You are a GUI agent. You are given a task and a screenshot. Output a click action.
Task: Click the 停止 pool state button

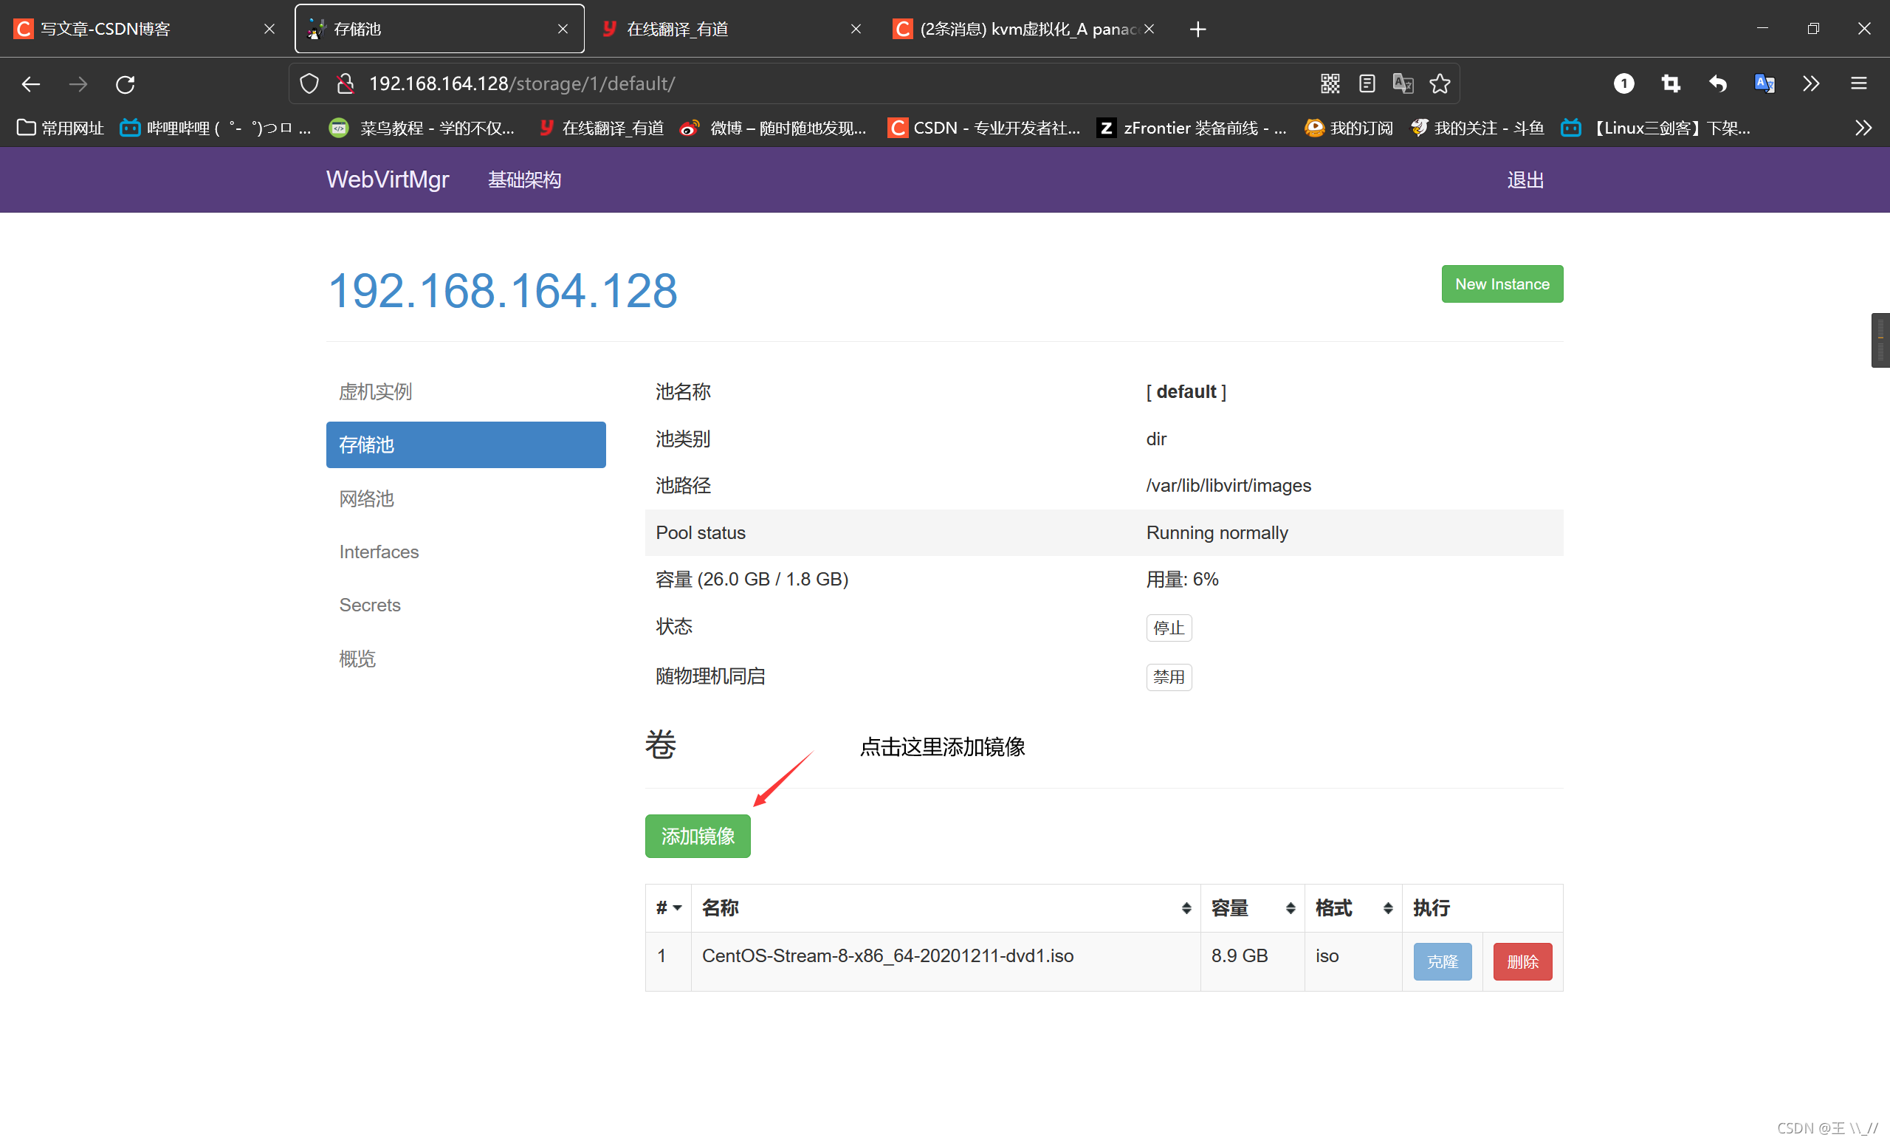(x=1168, y=628)
